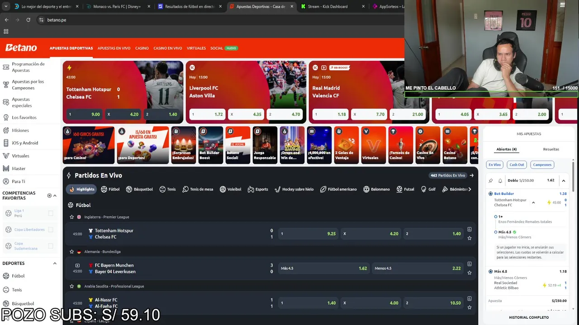Collapse Tottenham Chelsea Bet Builder details
579x325 pixels.
coord(533,203)
